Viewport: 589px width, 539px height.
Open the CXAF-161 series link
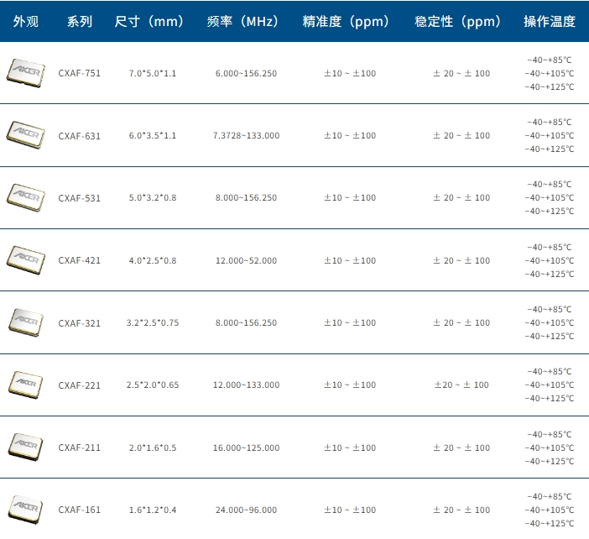[x=80, y=510]
